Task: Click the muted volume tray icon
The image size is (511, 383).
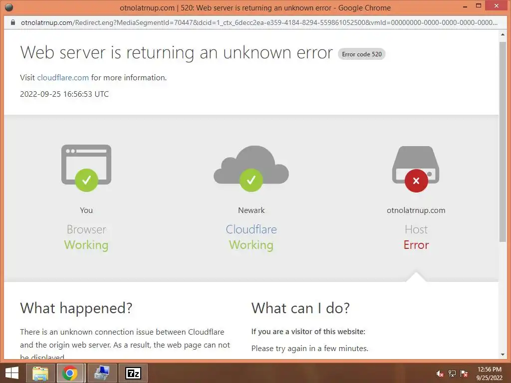Action: (440, 374)
